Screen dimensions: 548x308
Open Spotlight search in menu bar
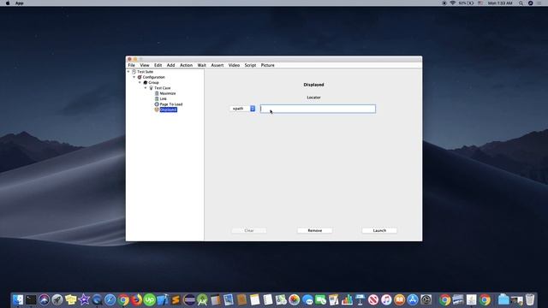pos(521,3)
